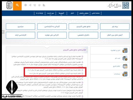133x100 pixels.
Task: Click the results icon beside اعلام نتایج
Action: pos(125,66)
